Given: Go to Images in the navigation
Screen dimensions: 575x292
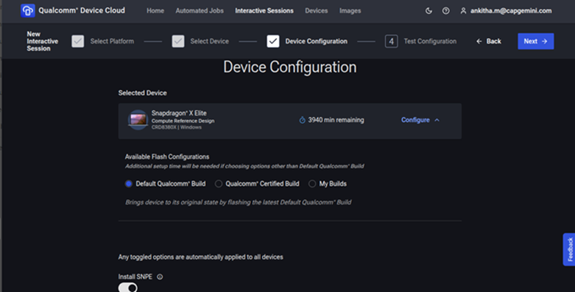Looking at the screenshot, I should 350,11.
